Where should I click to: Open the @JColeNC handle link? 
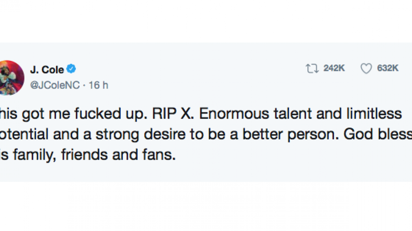pyautogui.click(x=56, y=85)
